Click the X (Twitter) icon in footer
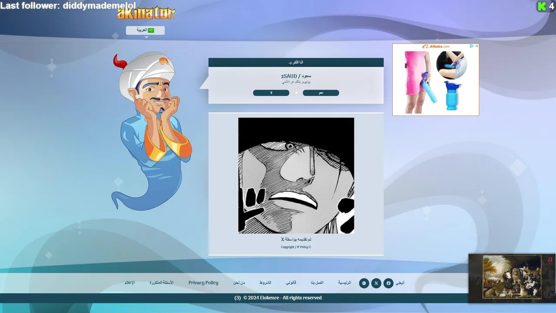This screenshot has width=556, height=313. point(376,283)
